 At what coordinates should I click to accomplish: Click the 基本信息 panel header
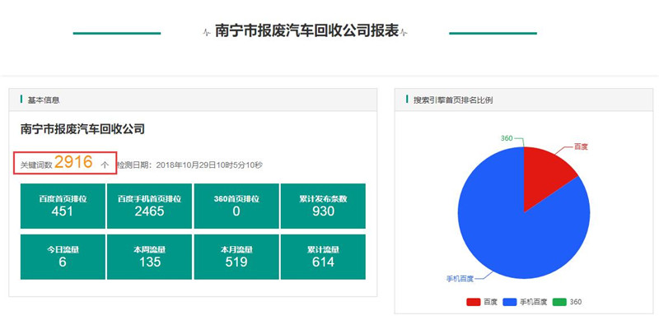click(x=193, y=100)
